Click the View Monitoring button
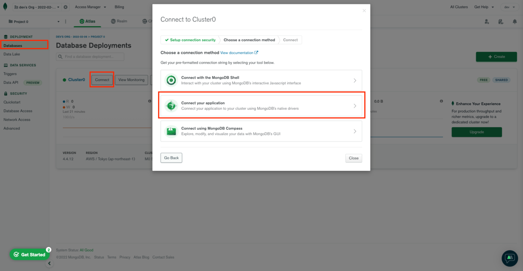The image size is (523, 271). pyautogui.click(x=131, y=80)
